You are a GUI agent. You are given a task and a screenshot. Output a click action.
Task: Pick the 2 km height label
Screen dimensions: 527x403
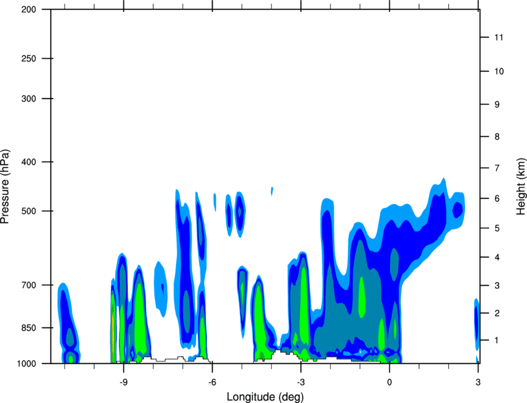[x=497, y=313]
